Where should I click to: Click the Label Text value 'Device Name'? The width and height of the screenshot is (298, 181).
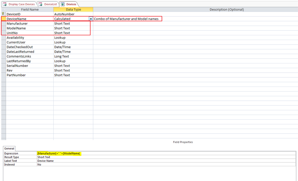[x=45, y=161]
